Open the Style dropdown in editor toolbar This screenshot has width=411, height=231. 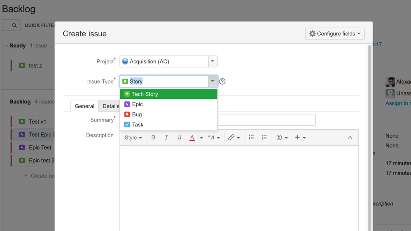[x=133, y=138]
